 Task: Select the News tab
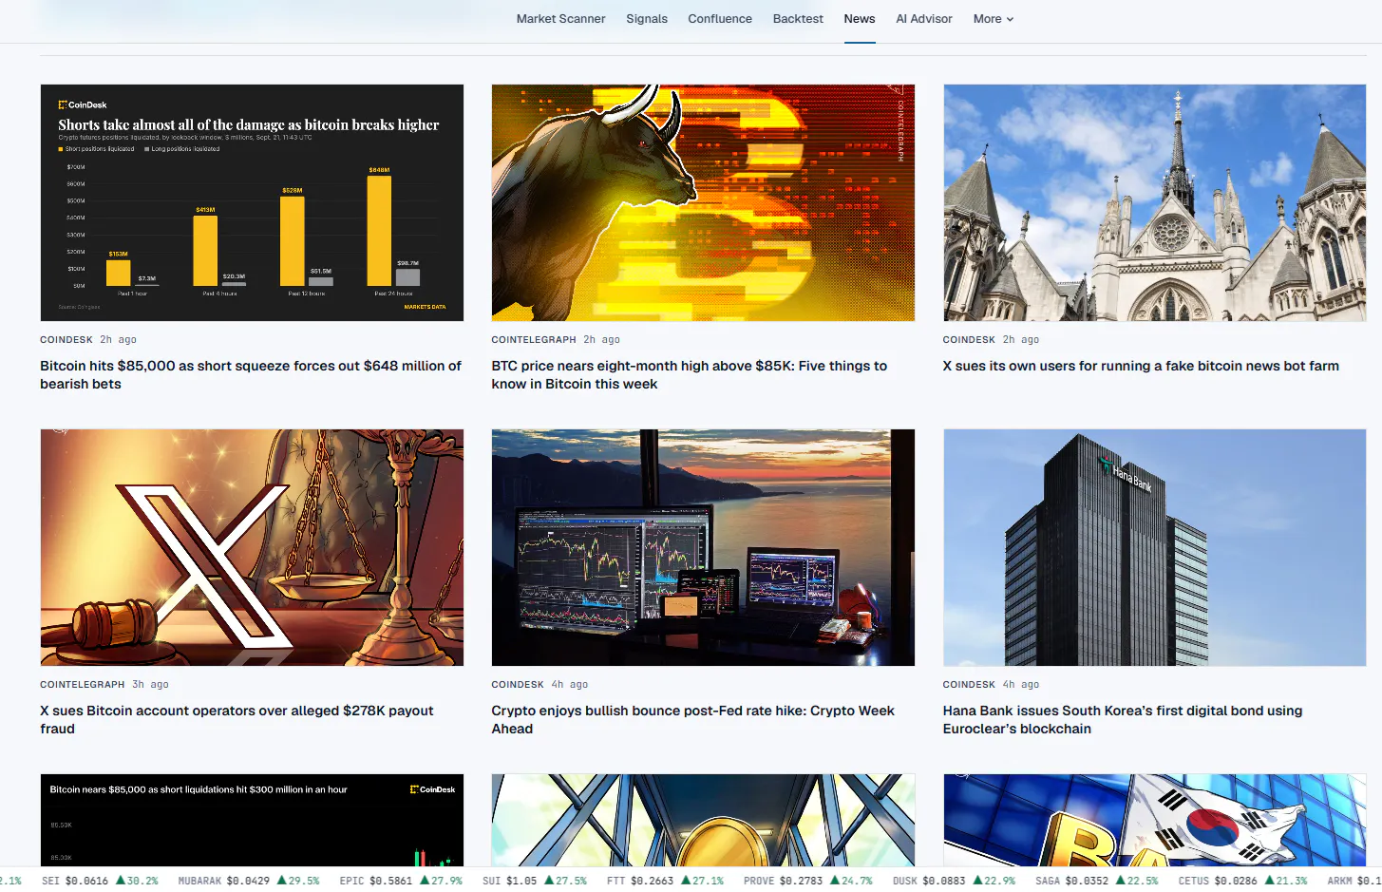point(860,19)
